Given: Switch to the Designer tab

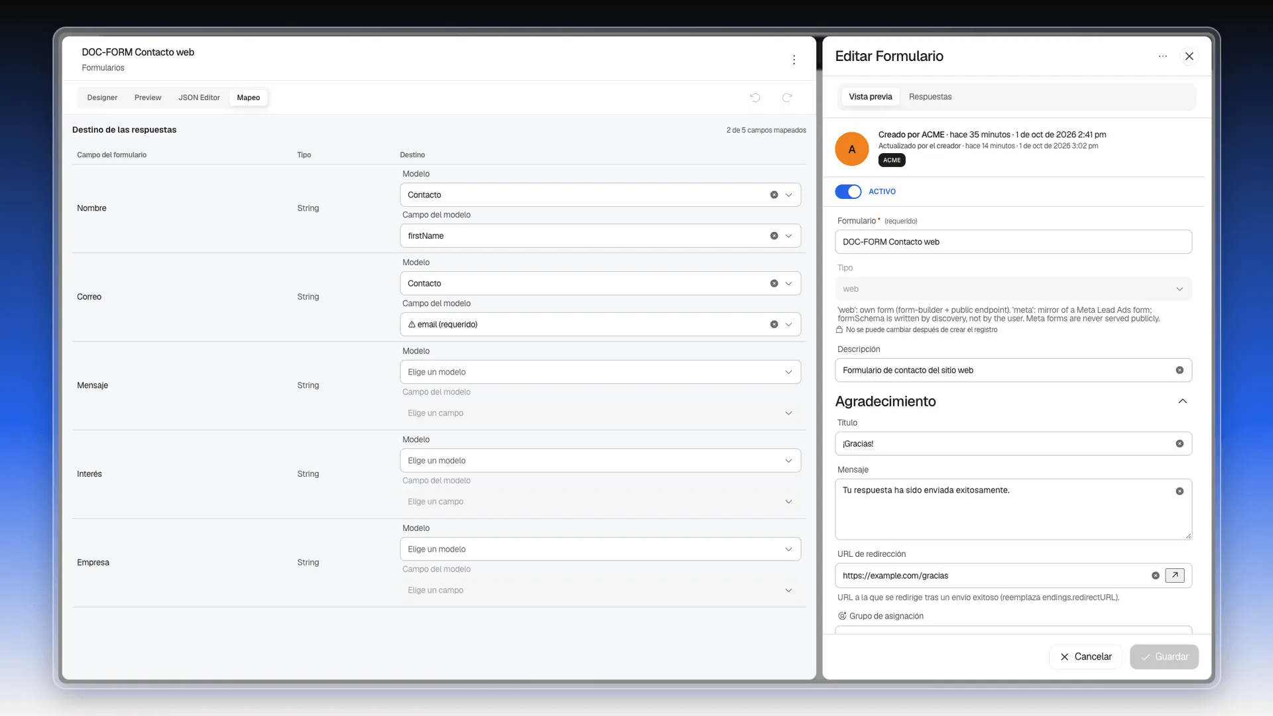Looking at the screenshot, I should click(x=102, y=97).
